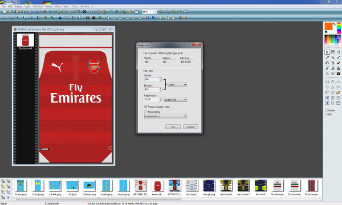Screen dimensions: 342x205
Task: Select the Fill paint bucket tool
Action: 327,63
